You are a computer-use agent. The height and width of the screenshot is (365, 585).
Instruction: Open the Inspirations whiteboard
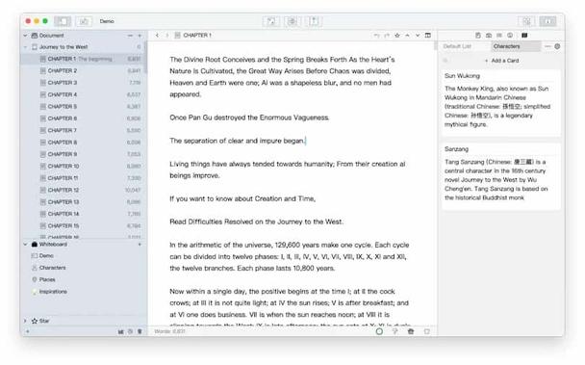(83, 292)
